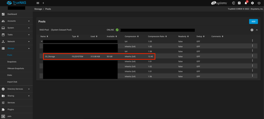Image resolution: width=264 pixels, height=119 pixels.
Task: Open actions menu for 1.56 ratio row
Action: [252, 75]
